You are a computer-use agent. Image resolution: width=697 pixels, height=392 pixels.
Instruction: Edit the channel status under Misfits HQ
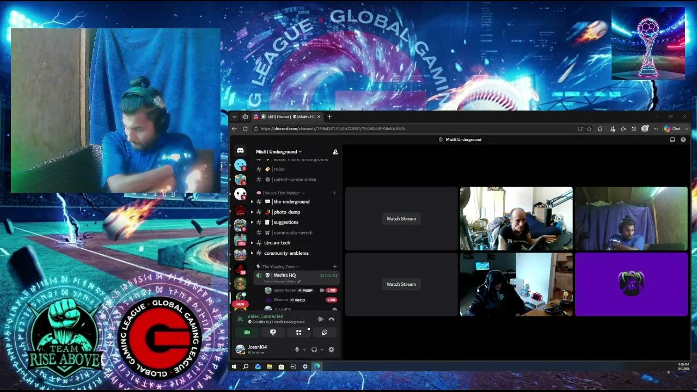[x=282, y=281]
